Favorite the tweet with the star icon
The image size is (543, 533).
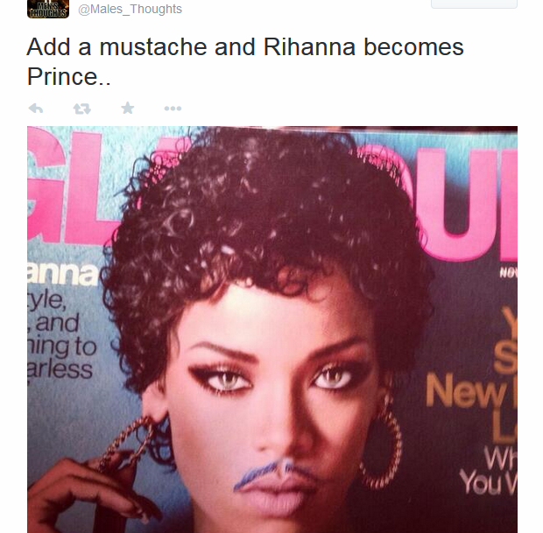[127, 109]
